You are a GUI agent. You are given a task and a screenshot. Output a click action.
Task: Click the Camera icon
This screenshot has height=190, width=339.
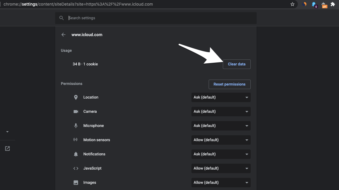coord(76,112)
